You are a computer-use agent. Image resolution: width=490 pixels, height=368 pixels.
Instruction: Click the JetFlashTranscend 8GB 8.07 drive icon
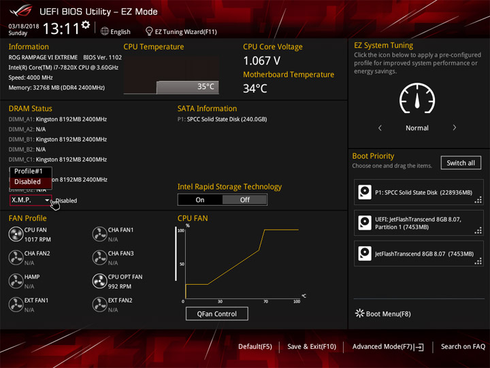365,254
